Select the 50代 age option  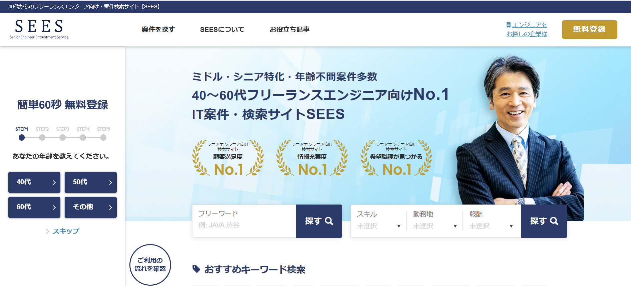[91, 182]
